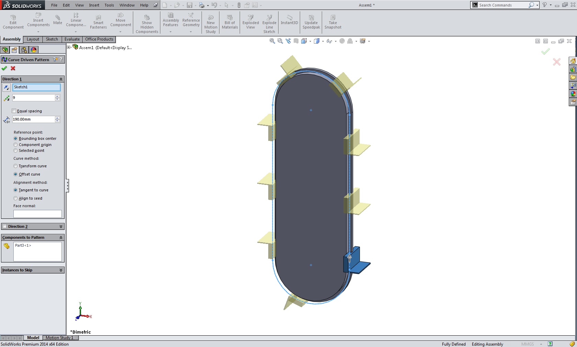Cancel pattern with the red X icon
This screenshot has height=347, width=577.
(x=13, y=68)
